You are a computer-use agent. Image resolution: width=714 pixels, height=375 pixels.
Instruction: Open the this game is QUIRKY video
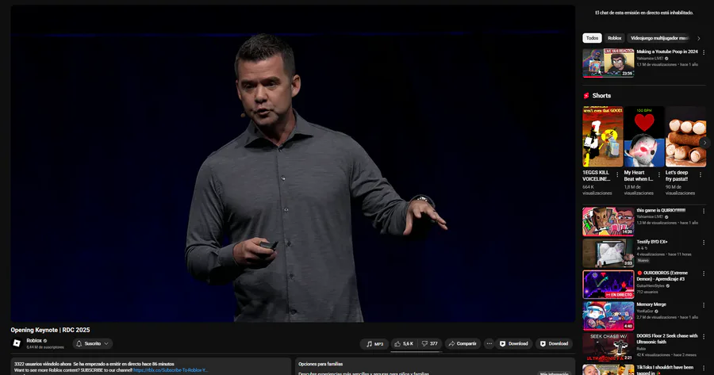(x=608, y=222)
